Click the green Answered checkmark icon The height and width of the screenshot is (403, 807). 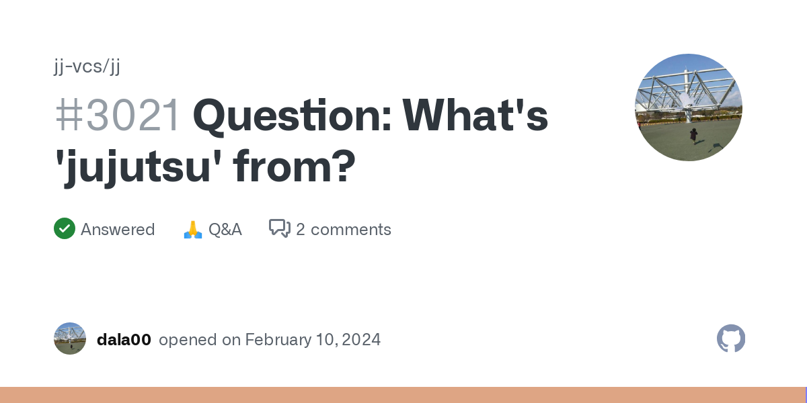coord(65,229)
